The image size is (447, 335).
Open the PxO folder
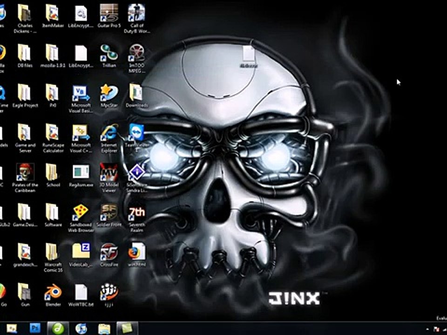pyautogui.click(x=53, y=95)
